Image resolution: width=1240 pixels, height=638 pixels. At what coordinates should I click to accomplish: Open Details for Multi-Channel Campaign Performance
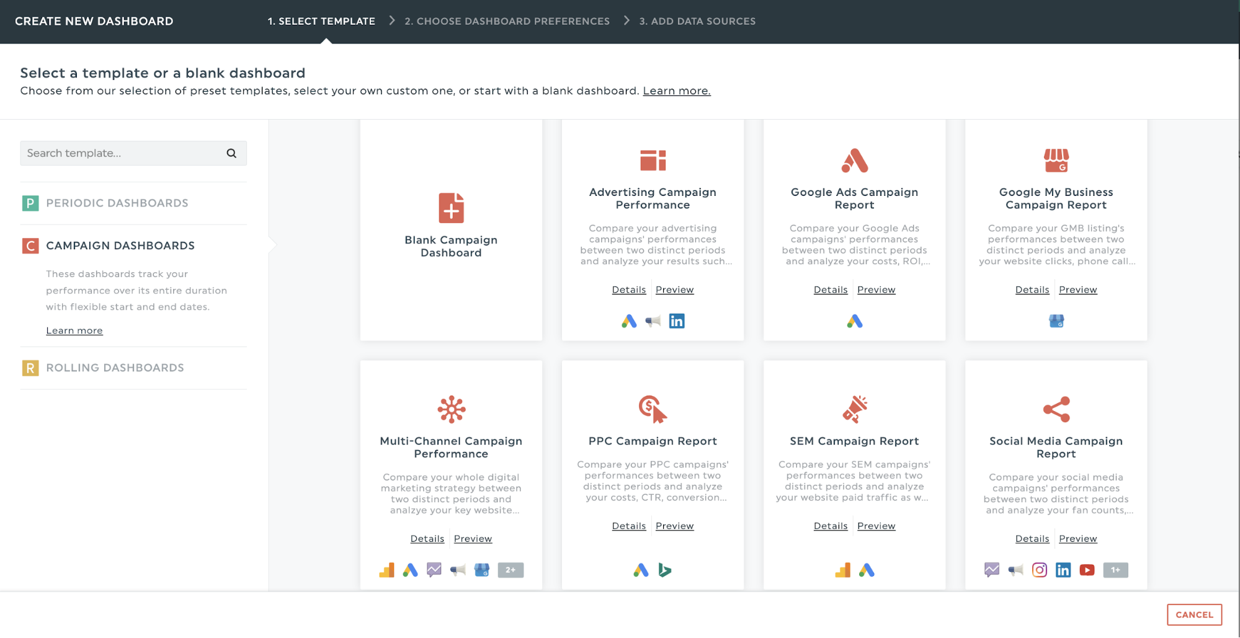(427, 539)
